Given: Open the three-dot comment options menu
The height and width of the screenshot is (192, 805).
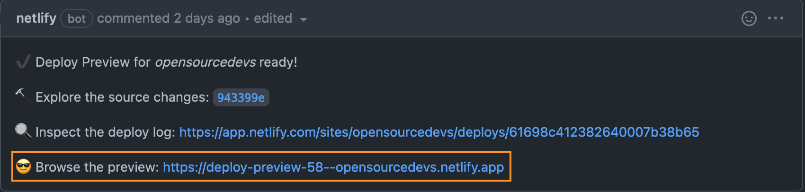Looking at the screenshot, I should coord(775,18).
